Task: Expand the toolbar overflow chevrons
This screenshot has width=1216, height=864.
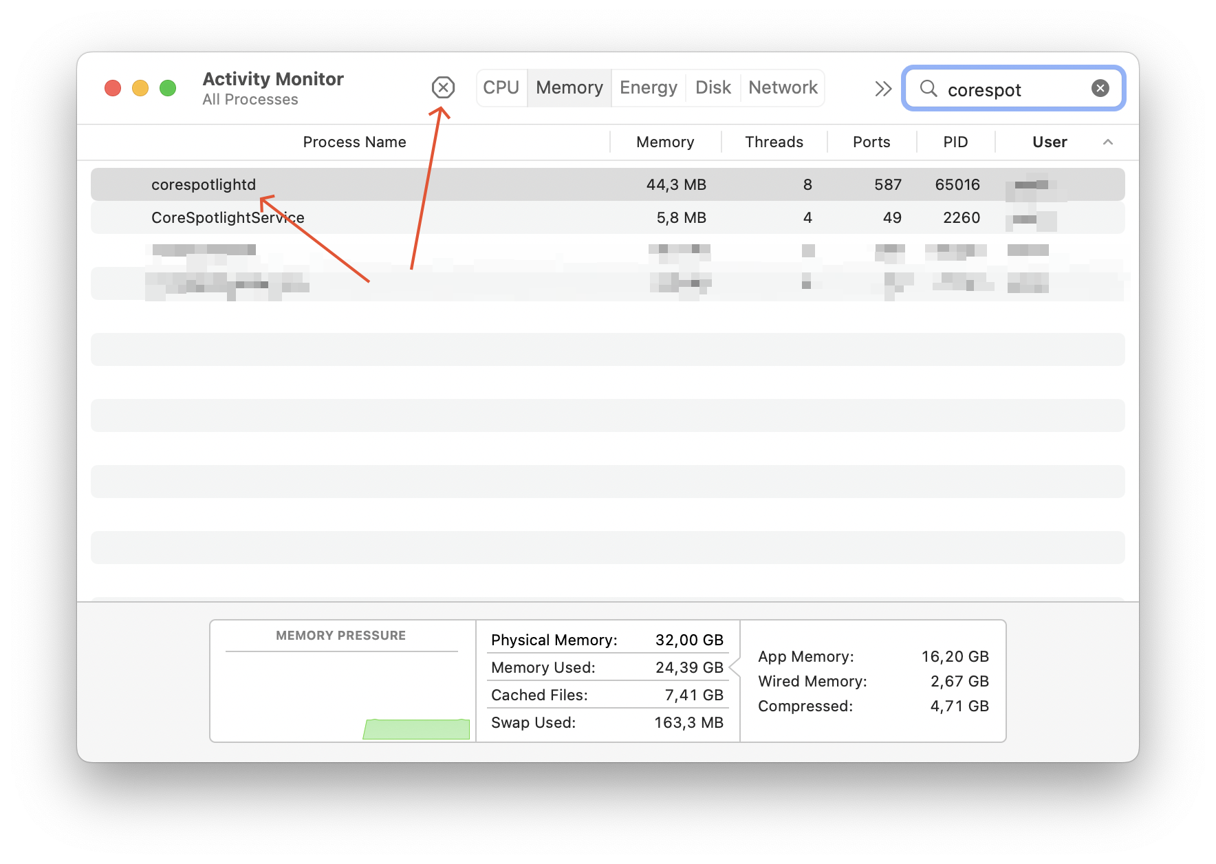Action: coord(883,89)
